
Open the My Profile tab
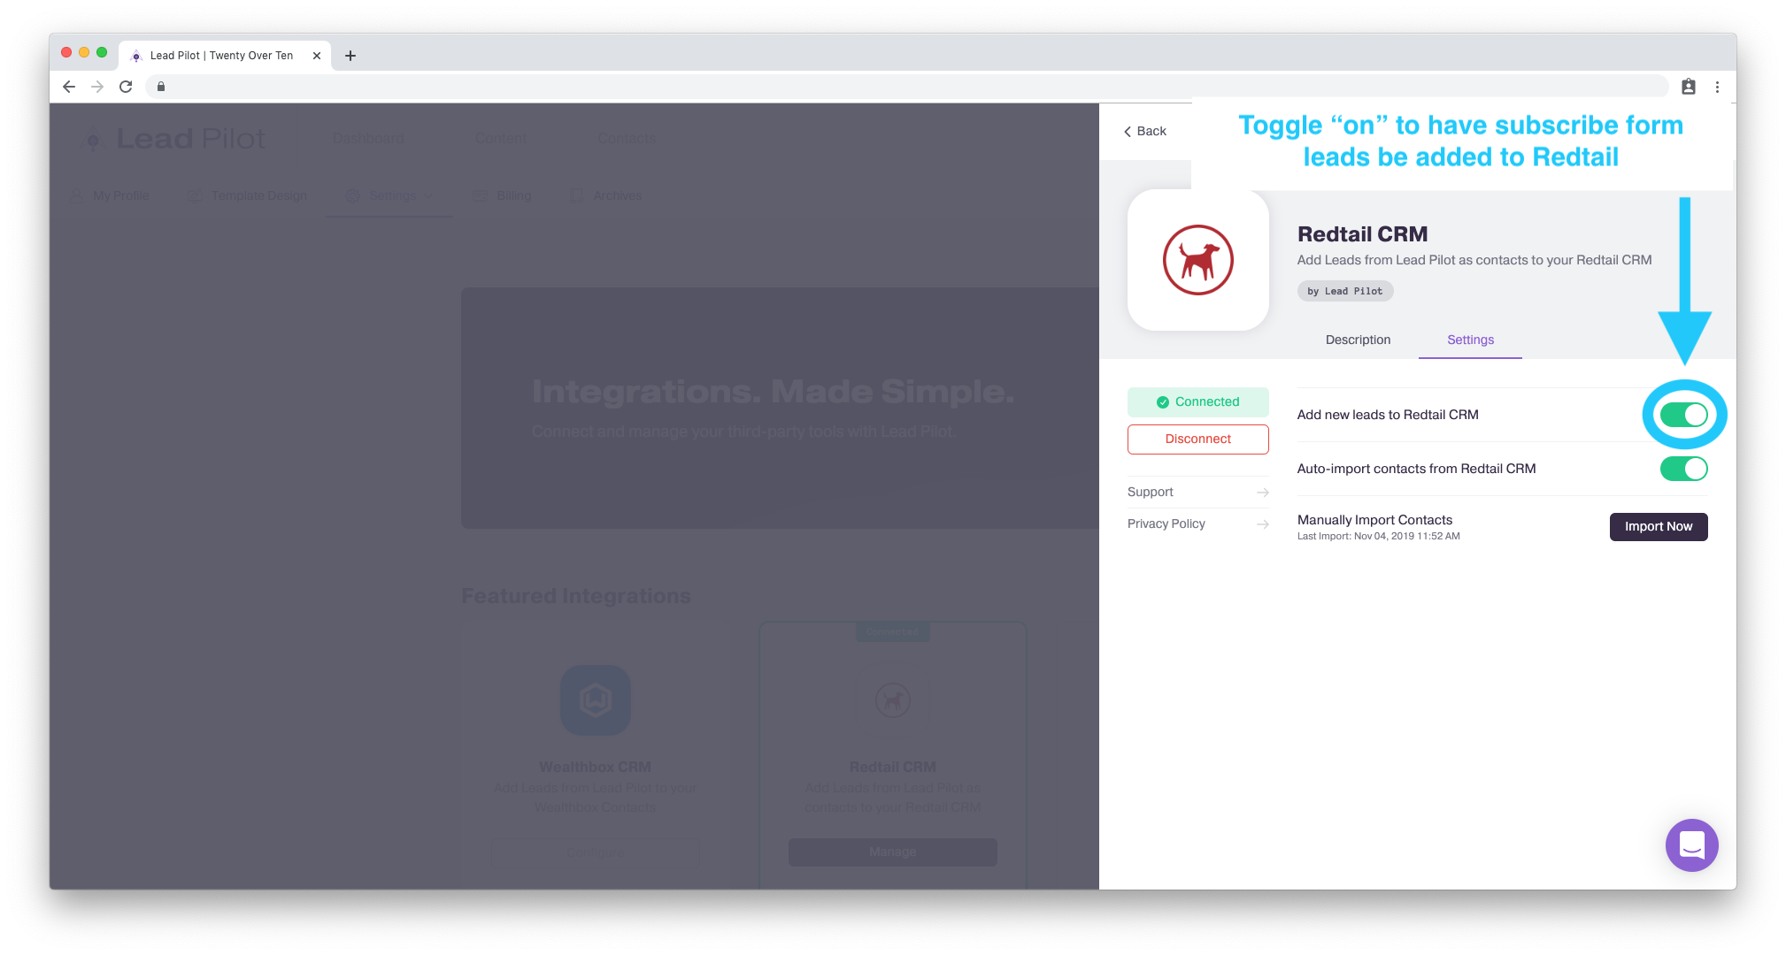click(111, 195)
